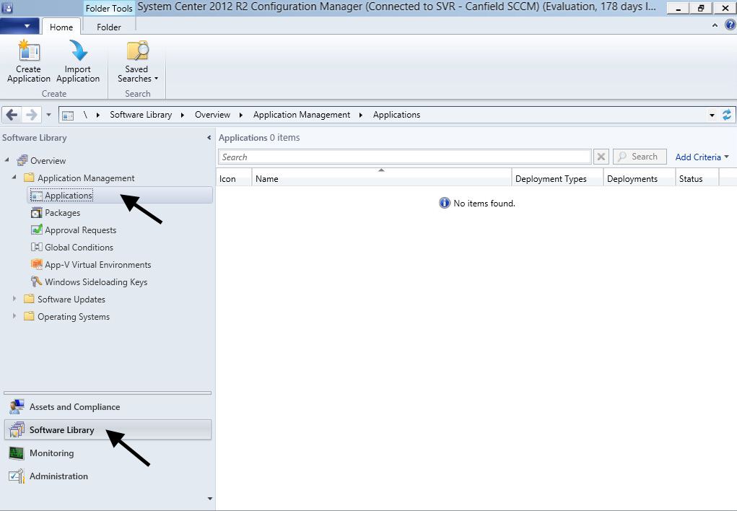
Task: Select Global Conditions in the tree
Action: [79, 248]
